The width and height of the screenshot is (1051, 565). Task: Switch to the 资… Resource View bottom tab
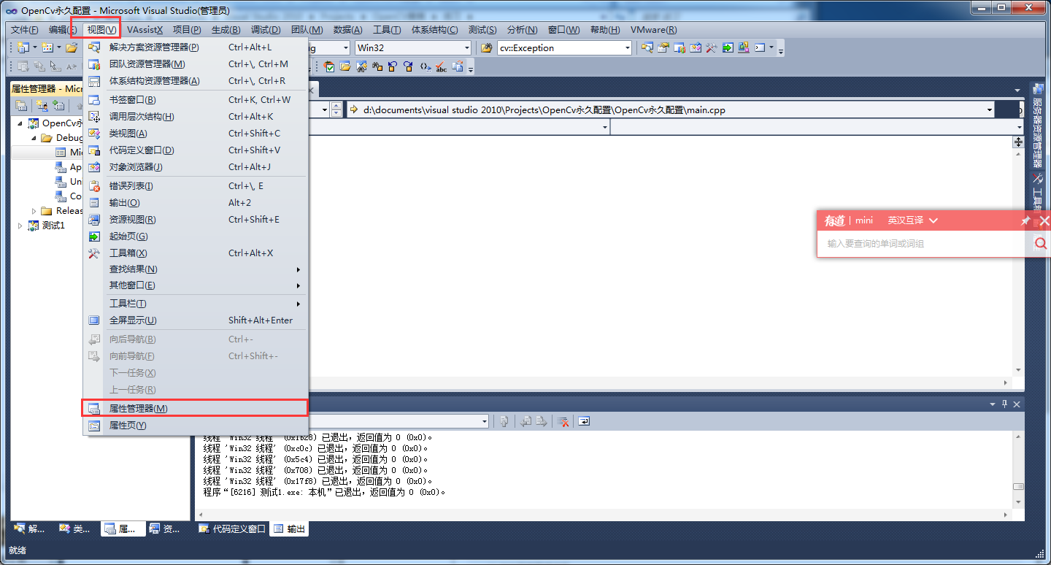pos(165,529)
